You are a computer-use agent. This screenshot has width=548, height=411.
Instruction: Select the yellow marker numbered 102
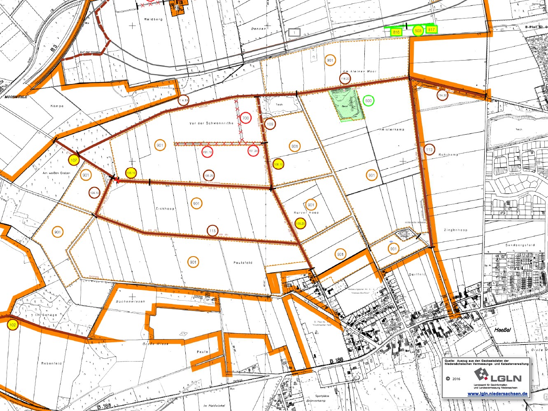(x=13, y=325)
